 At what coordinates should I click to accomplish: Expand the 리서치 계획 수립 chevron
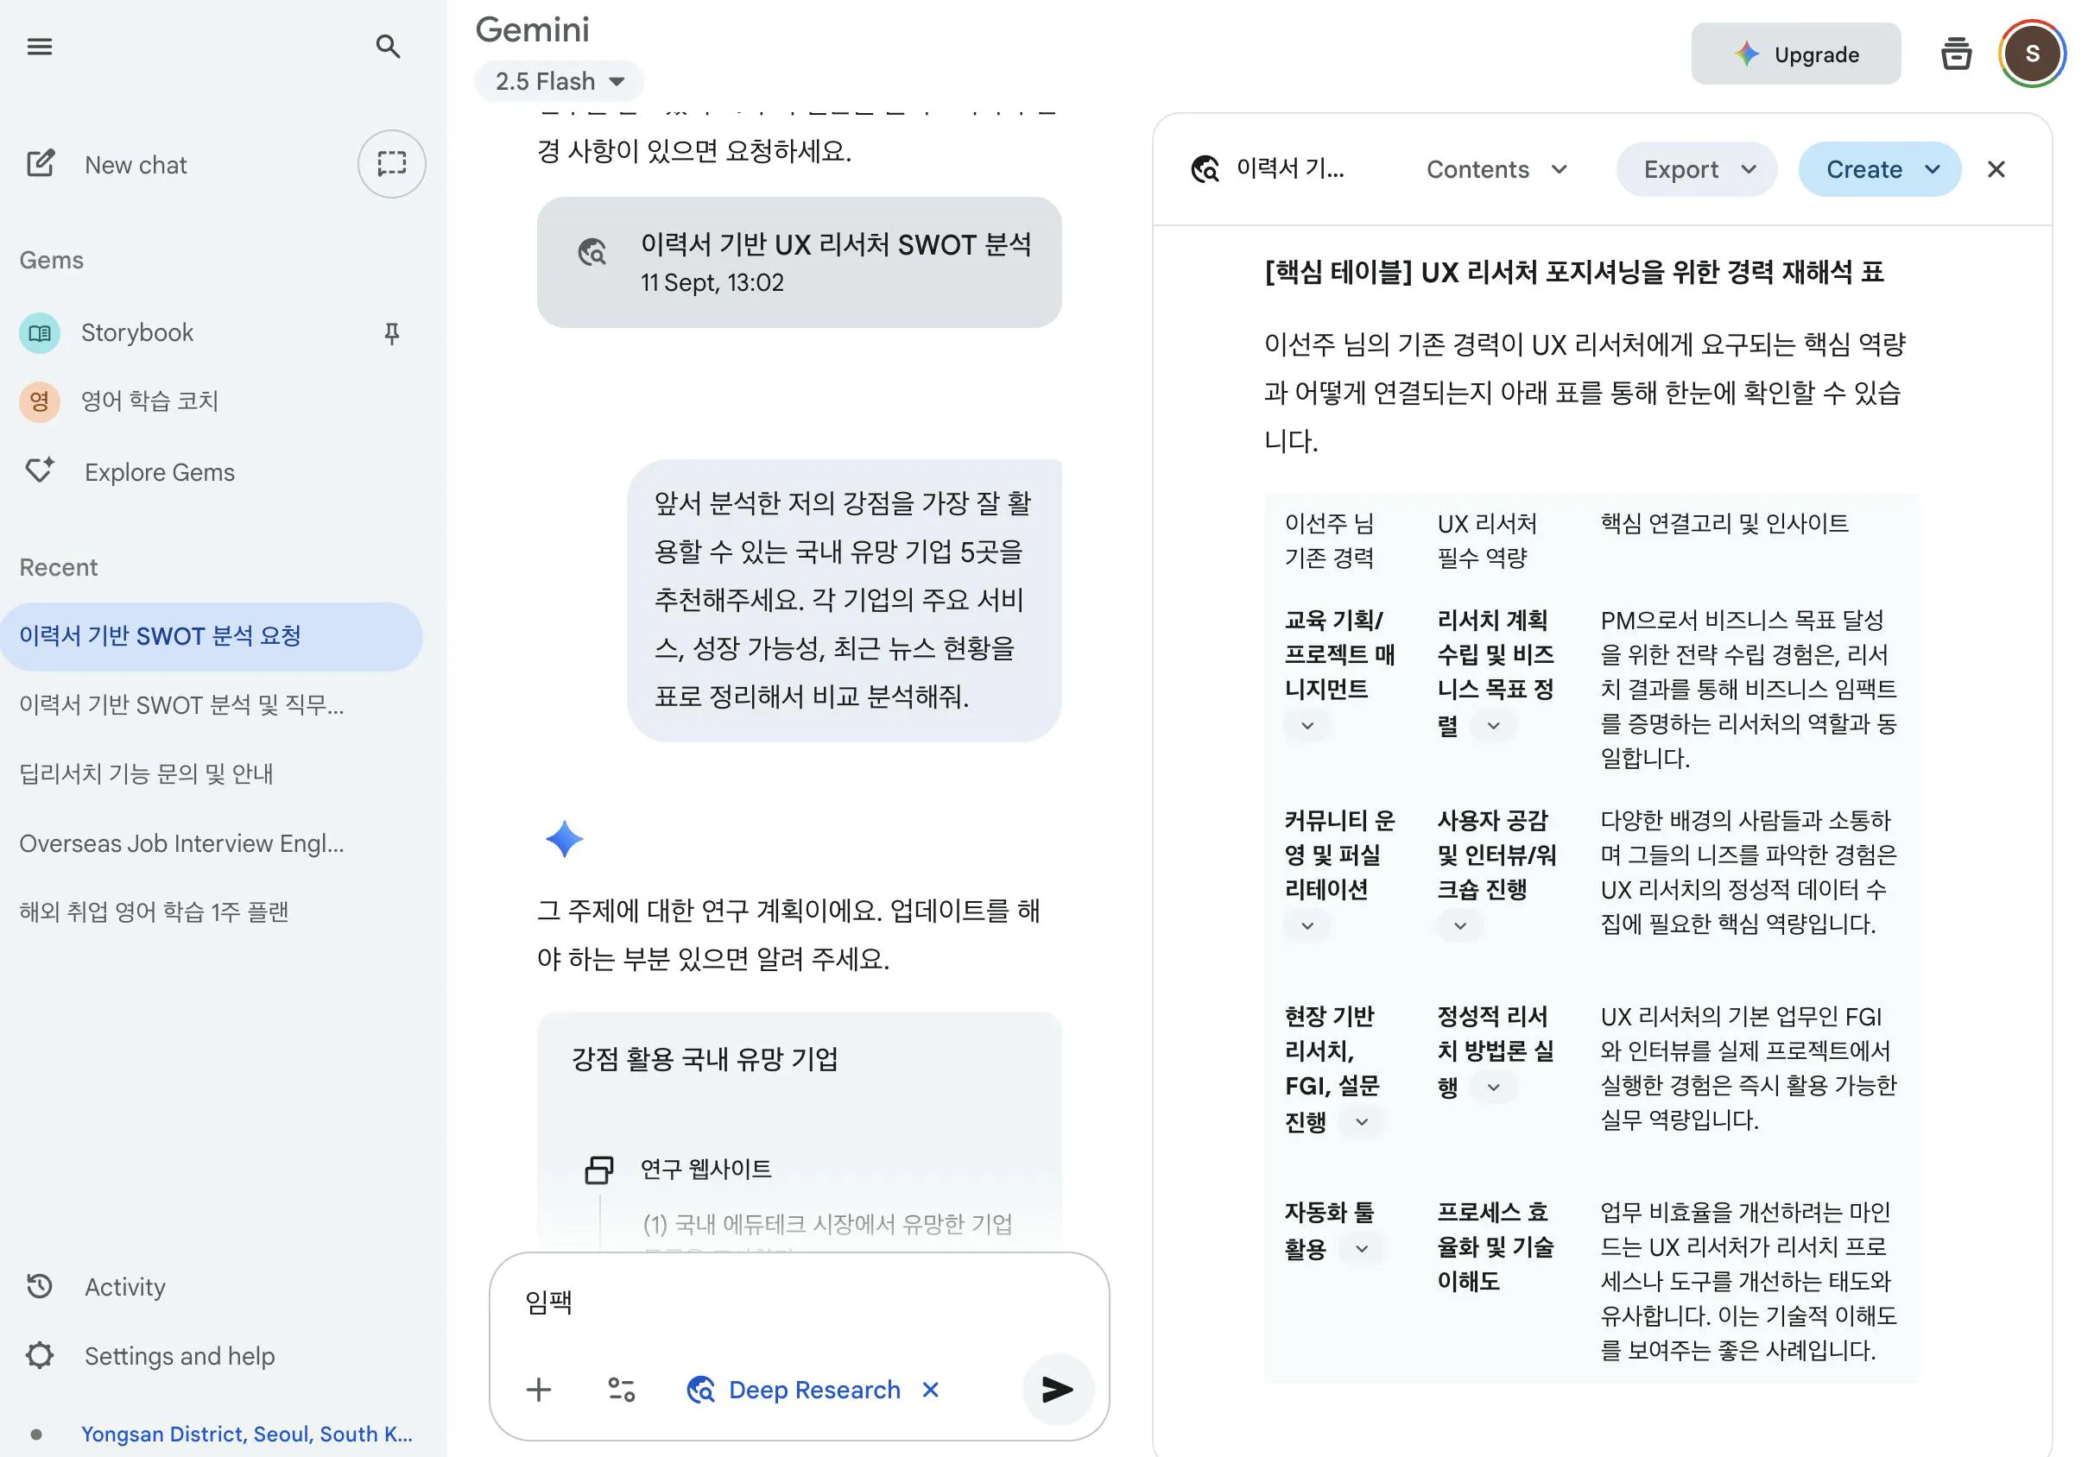[x=1492, y=725]
